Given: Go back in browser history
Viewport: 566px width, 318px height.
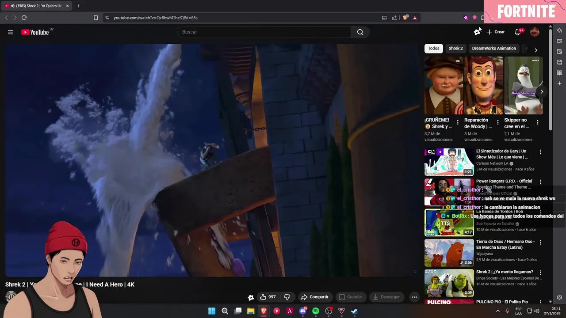Looking at the screenshot, I should click(6, 18).
